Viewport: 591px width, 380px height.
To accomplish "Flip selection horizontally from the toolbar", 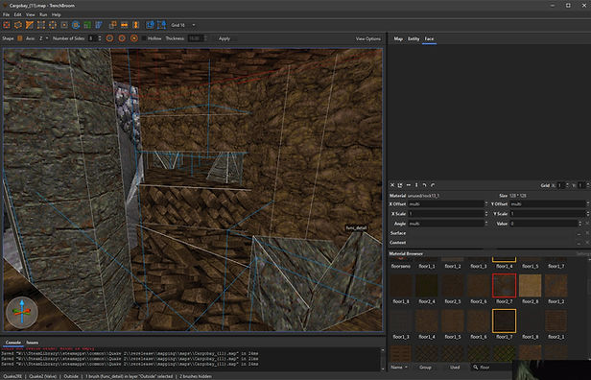I will click(125, 25).
